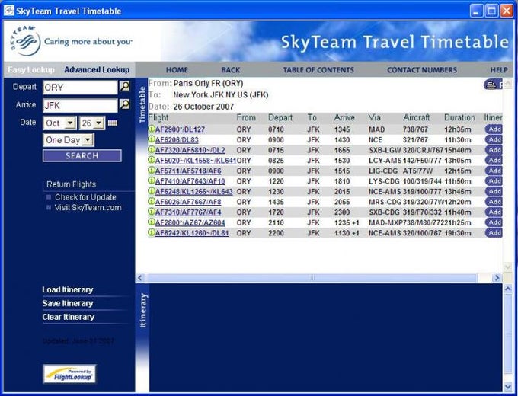Screen dimensions: 518x396
Task: Click the Aircraft column header
Action: [x=416, y=117]
